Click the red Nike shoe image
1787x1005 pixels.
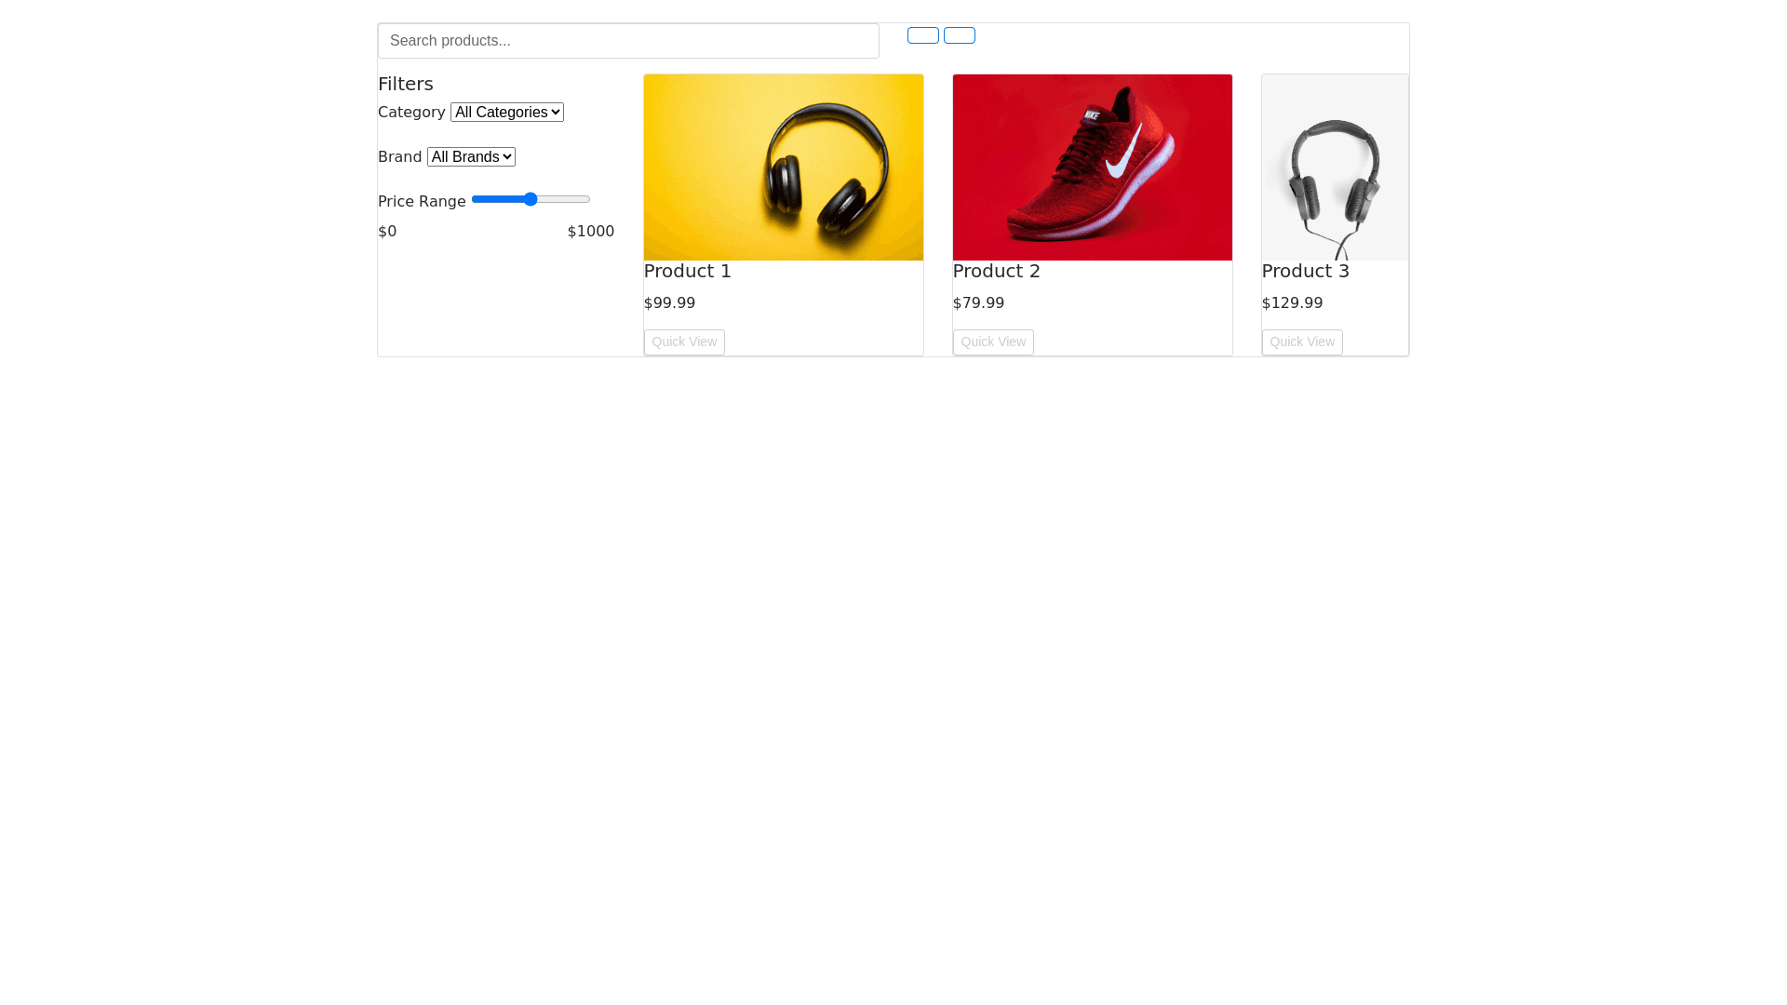click(1092, 167)
